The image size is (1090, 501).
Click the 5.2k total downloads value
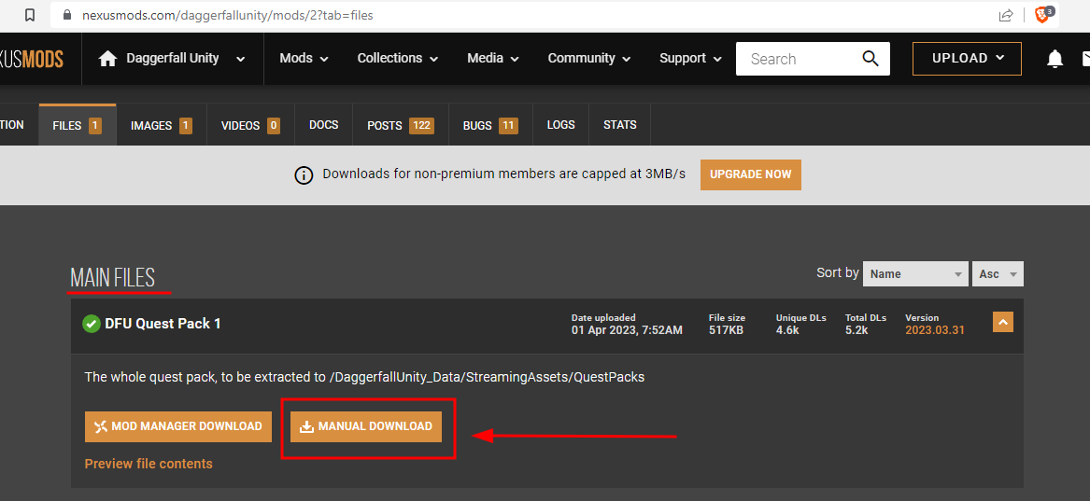[x=856, y=330]
